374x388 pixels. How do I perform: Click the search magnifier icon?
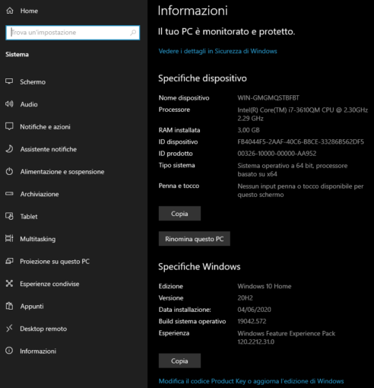133,33
